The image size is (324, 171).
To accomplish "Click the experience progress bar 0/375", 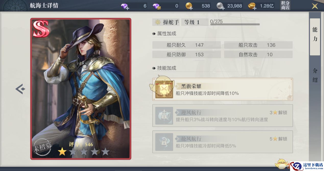I will (235, 24).
